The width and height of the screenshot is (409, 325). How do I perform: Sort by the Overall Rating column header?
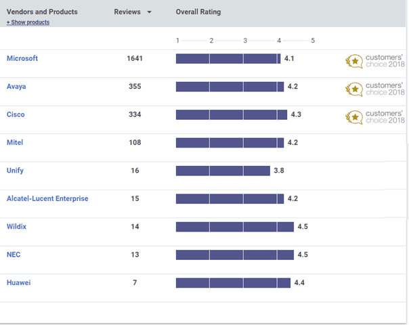click(198, 12)
